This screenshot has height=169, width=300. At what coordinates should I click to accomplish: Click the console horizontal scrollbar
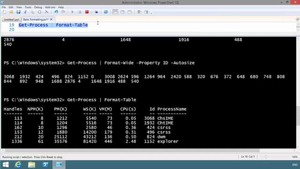132,151
